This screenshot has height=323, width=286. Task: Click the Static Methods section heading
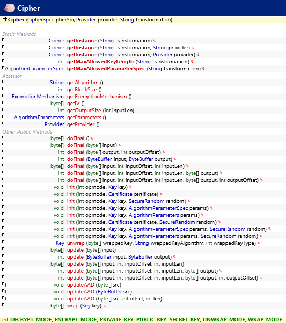[x=19, y=34]
